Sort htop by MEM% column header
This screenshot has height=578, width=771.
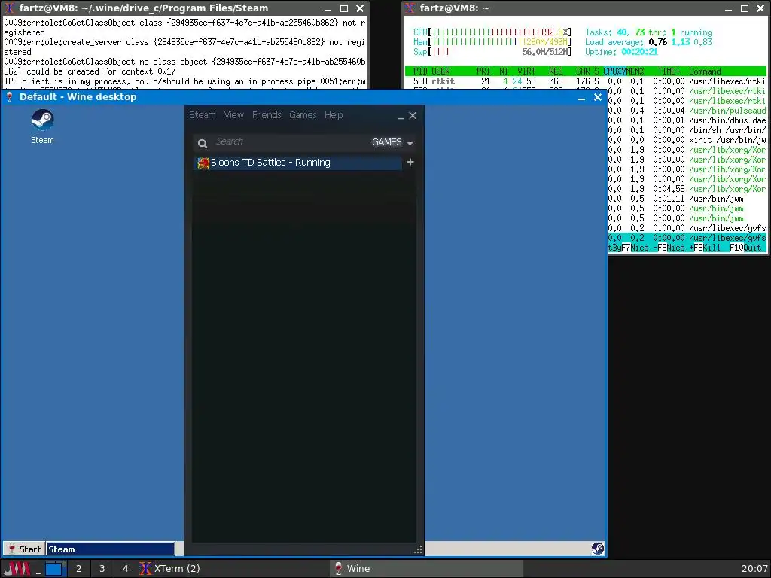pyautogui.click(x=635, y=71)
